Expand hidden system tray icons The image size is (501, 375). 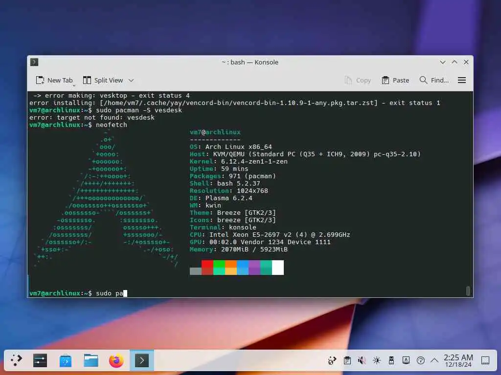434,360
